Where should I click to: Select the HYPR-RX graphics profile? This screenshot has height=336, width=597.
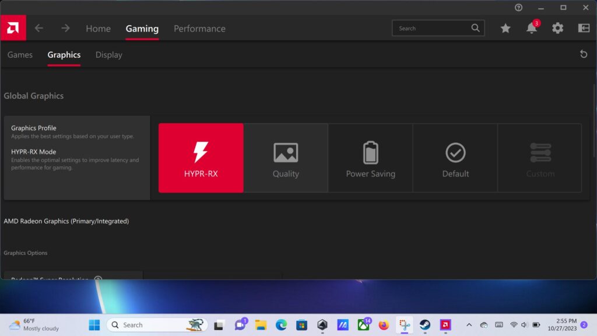[201, 157]
